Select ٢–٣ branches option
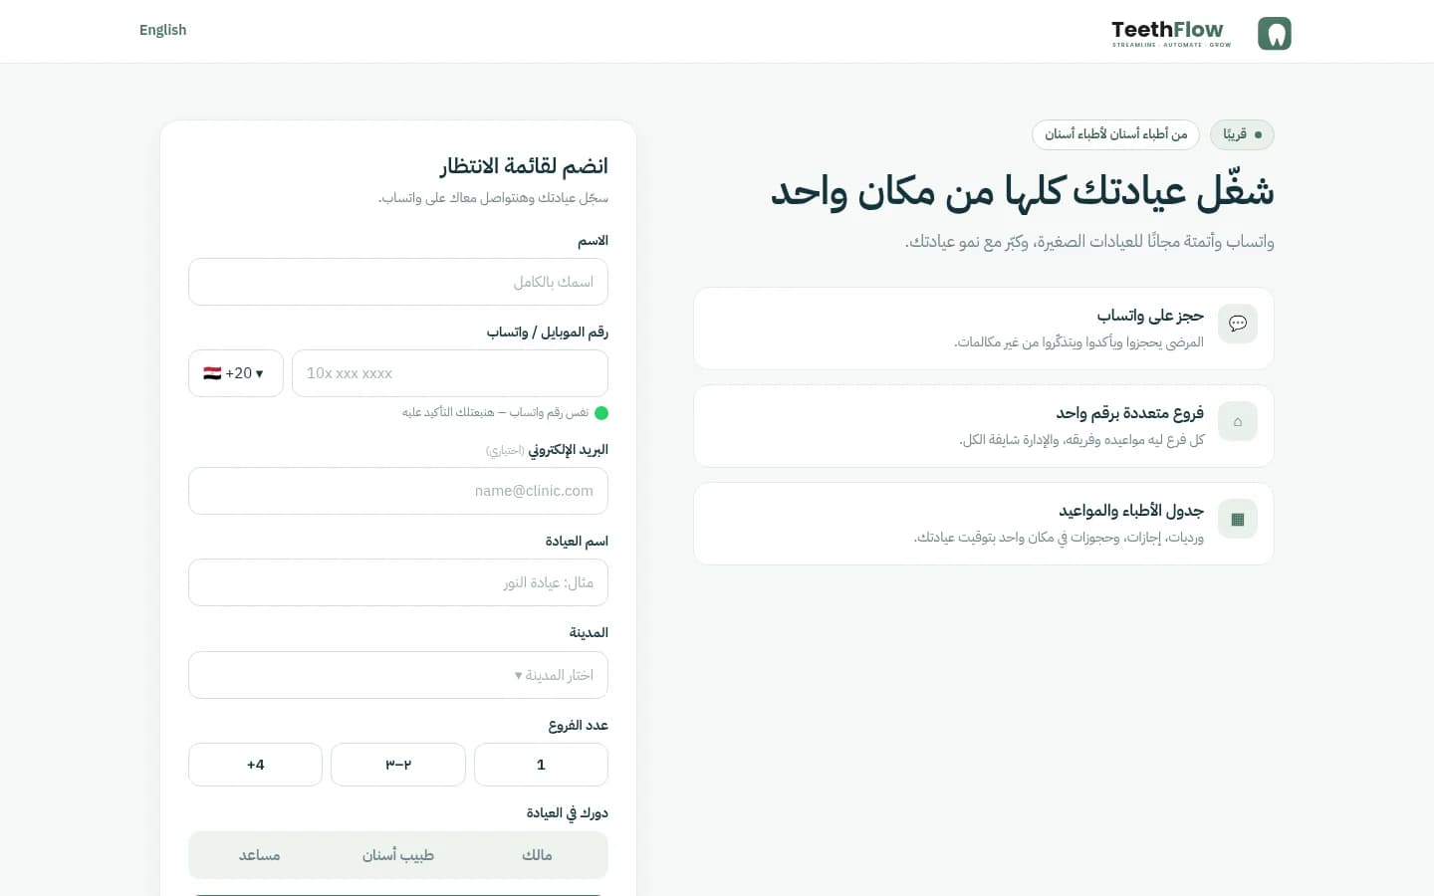This screenshot has width=1434, height=896. (x=398, y=765)
